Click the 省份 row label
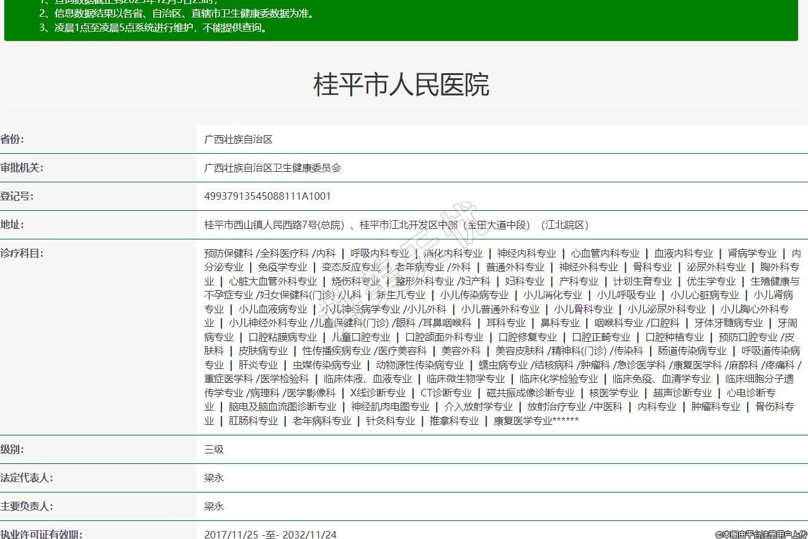Viewport: 808px width, 539px height. point(12,139)
